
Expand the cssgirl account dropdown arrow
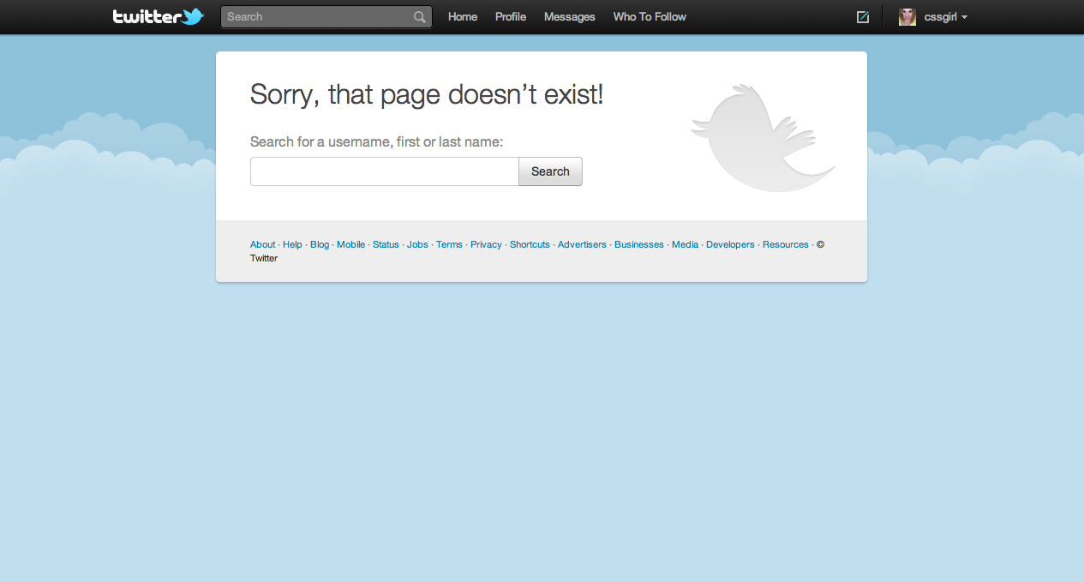(965, 17)
